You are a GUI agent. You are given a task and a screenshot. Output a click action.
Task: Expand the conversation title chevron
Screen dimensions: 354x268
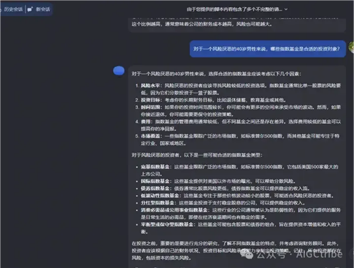[286, 10]
